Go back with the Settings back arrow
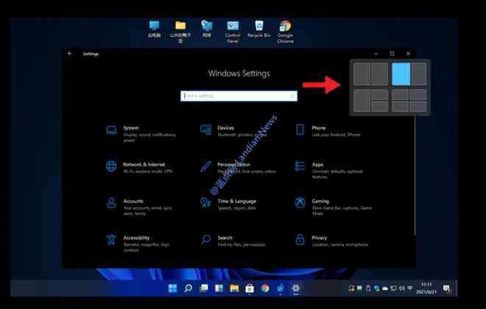Image resolution: width=486 pixels, height=309 pixels. (70, 54)
